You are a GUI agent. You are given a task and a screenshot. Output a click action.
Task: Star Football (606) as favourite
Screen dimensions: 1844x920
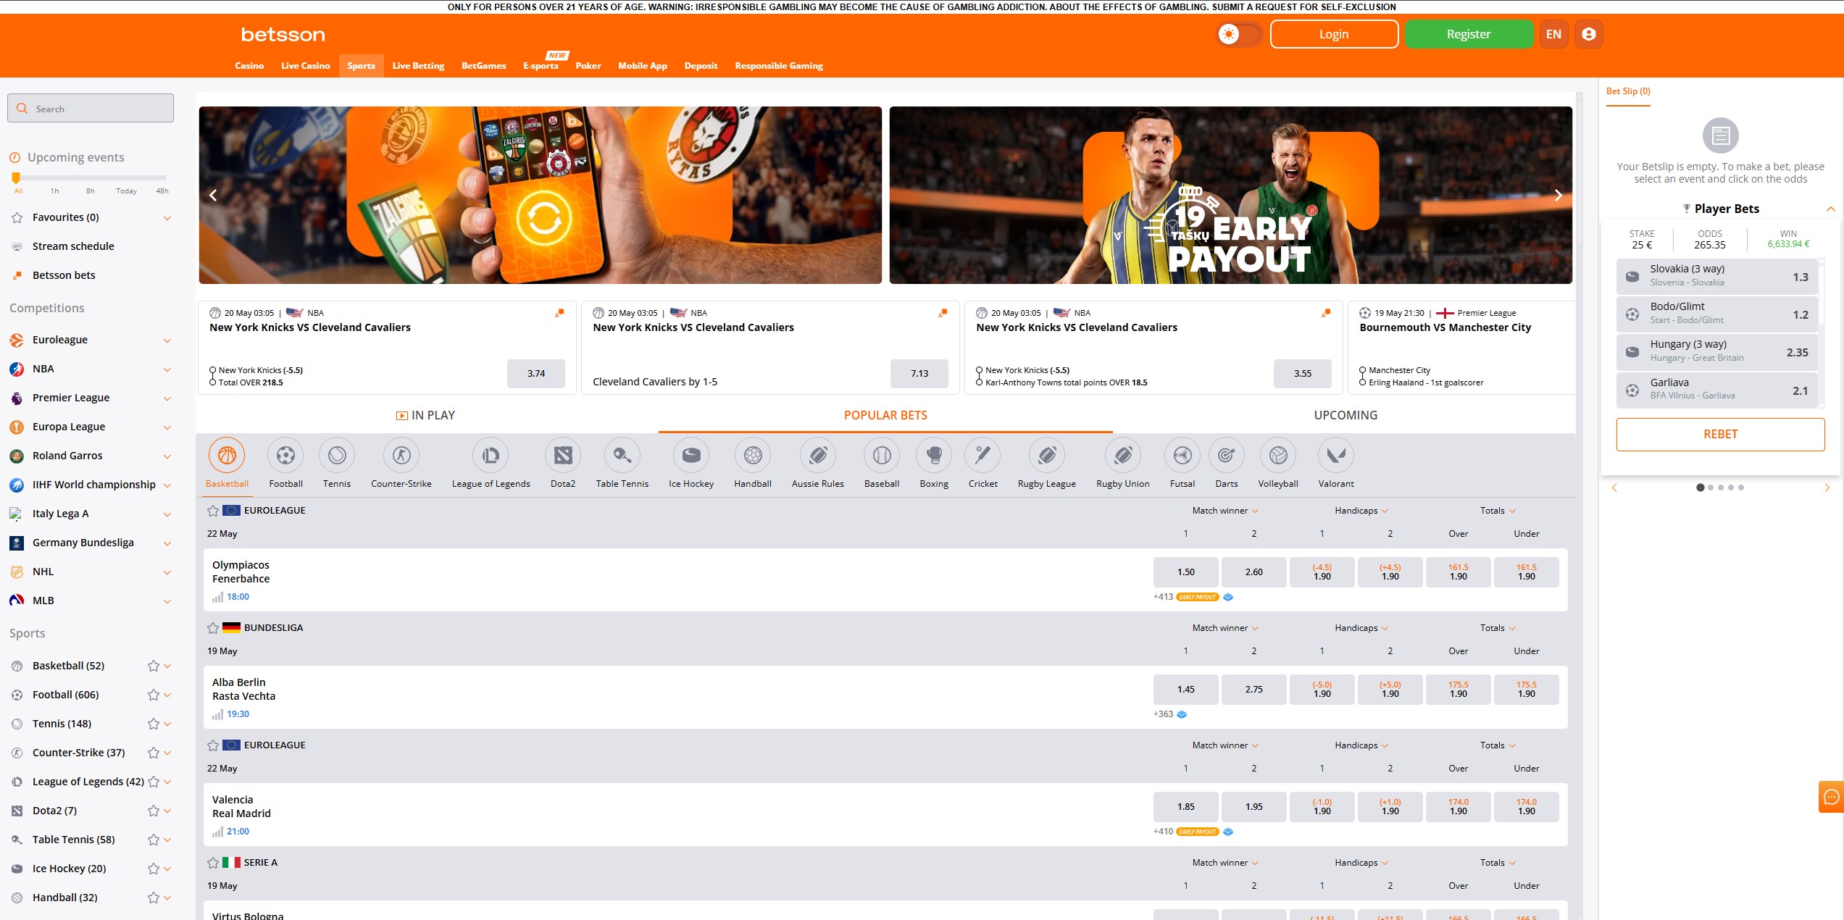click(x=154, y=695)
